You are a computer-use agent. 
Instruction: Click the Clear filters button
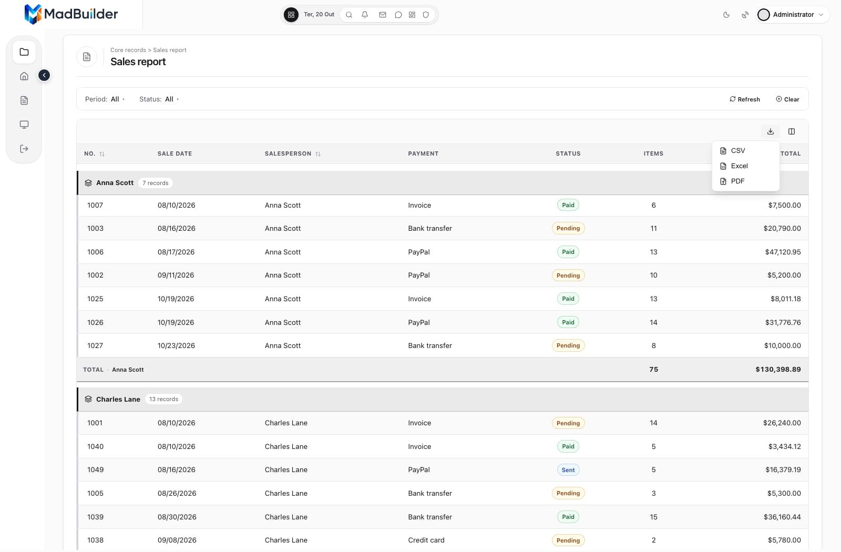[787, 99]
